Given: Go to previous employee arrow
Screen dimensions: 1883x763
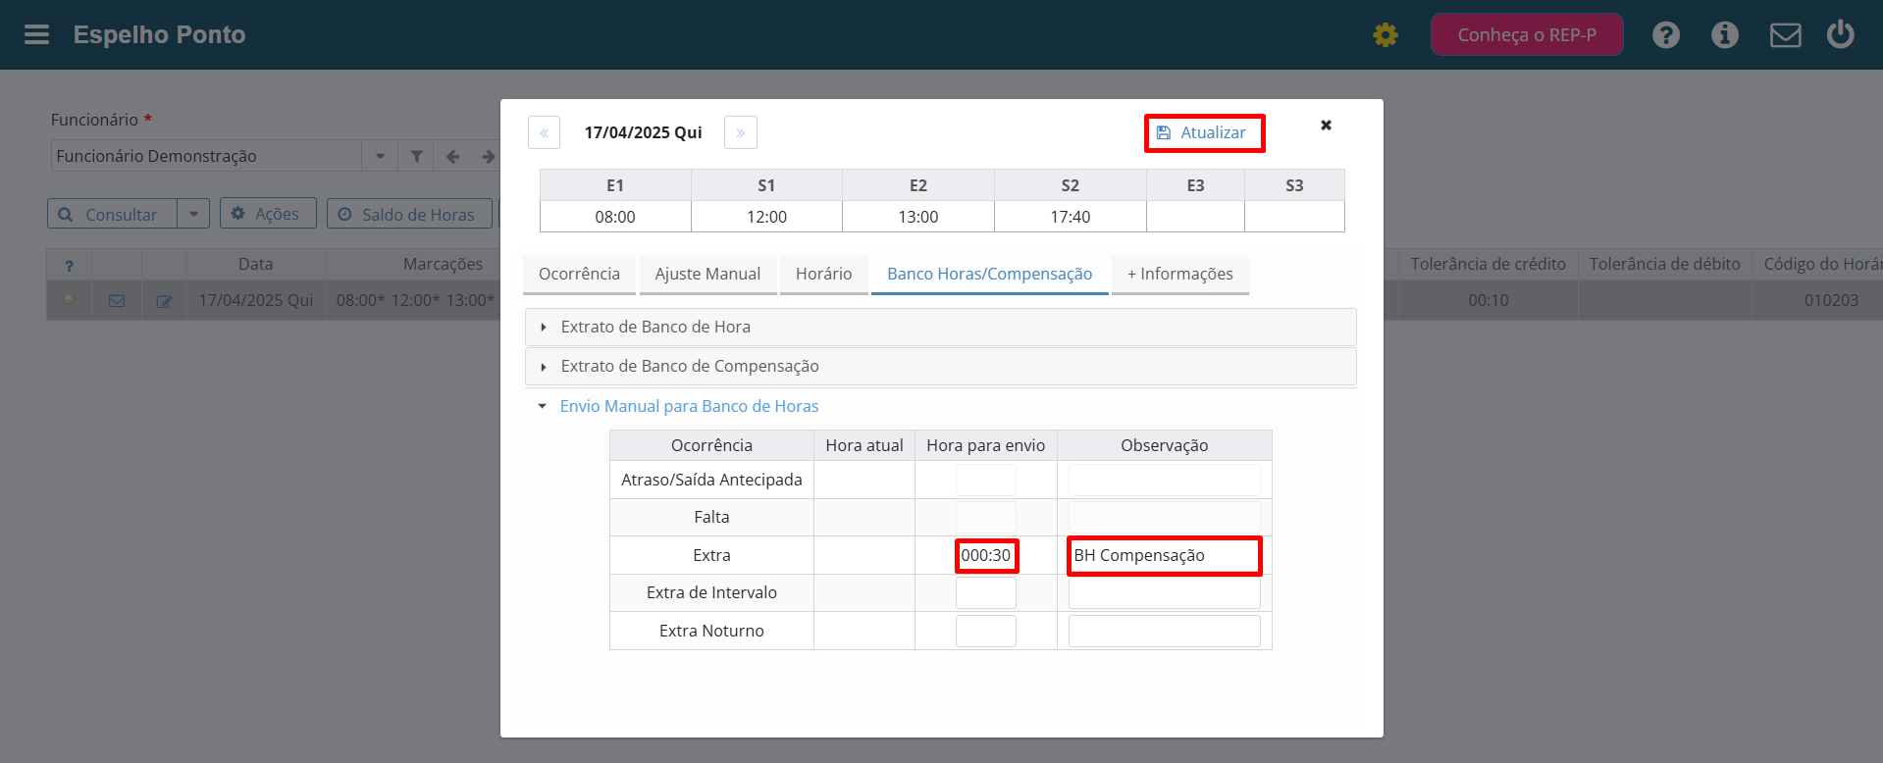Looking at the screenshot, I should click(x=452, y=156).
